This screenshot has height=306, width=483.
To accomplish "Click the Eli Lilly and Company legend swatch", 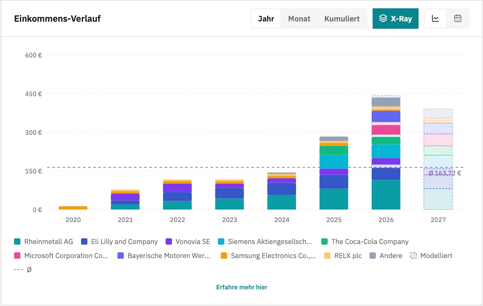I will click(x=84, y=241).
